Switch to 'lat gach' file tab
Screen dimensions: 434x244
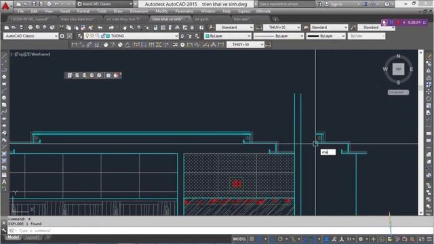pyautogui.click(x=202, y=19)
